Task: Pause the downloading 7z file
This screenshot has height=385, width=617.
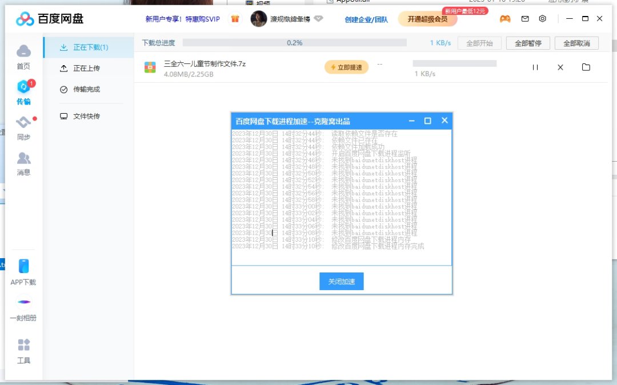Action: coord(535,67)
